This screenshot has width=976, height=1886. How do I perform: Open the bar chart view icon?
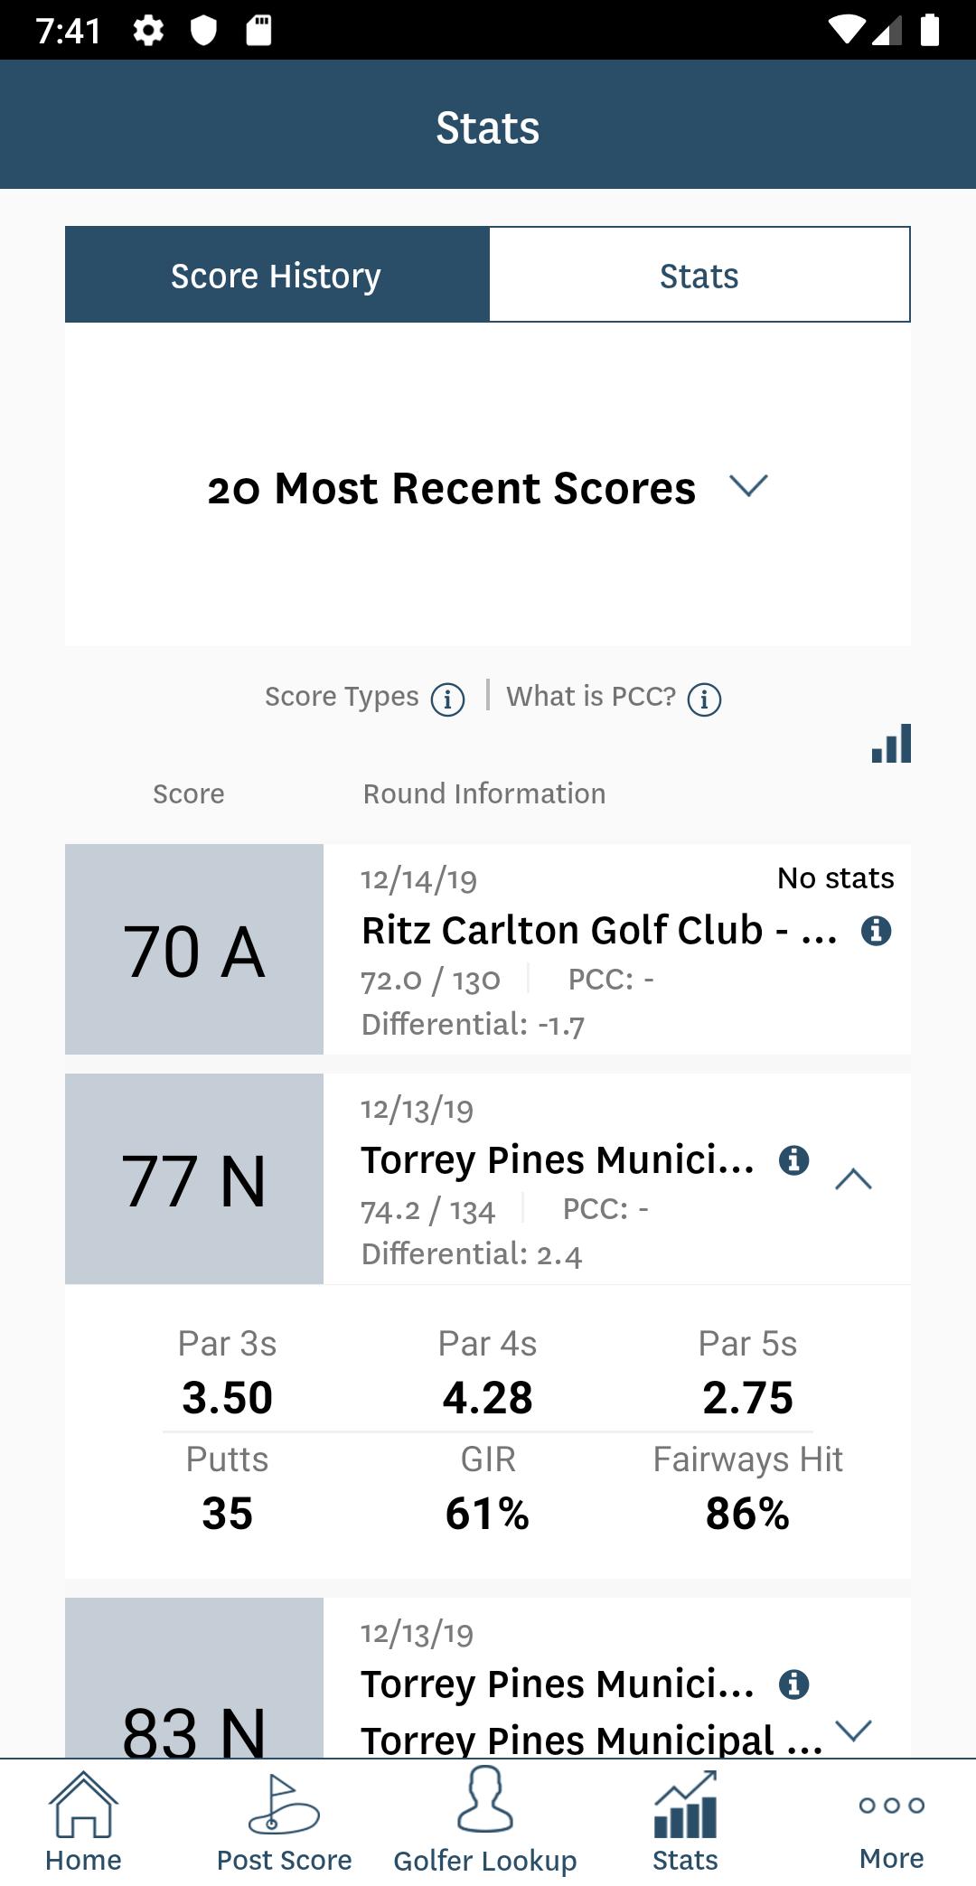(x=891, y=744)
